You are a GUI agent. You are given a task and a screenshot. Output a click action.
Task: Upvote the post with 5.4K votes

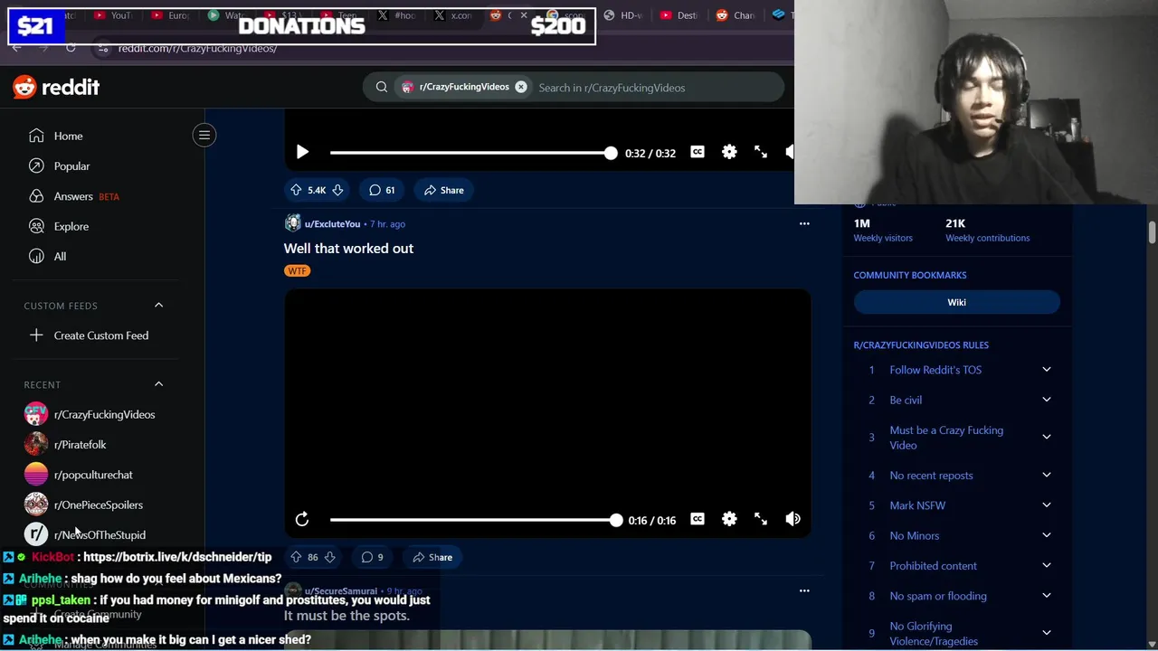click(x=296, y=190)
